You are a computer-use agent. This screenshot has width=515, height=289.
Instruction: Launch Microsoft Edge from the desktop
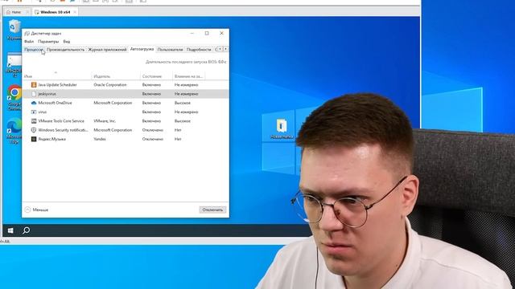(x=14, y=126)
